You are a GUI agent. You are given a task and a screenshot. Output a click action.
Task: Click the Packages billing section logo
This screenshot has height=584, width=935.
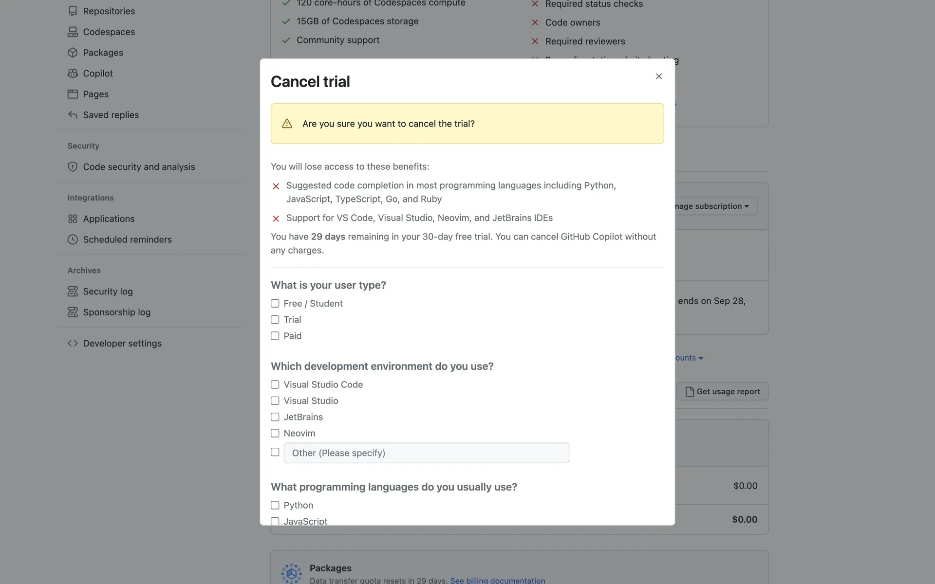(291, 574)
